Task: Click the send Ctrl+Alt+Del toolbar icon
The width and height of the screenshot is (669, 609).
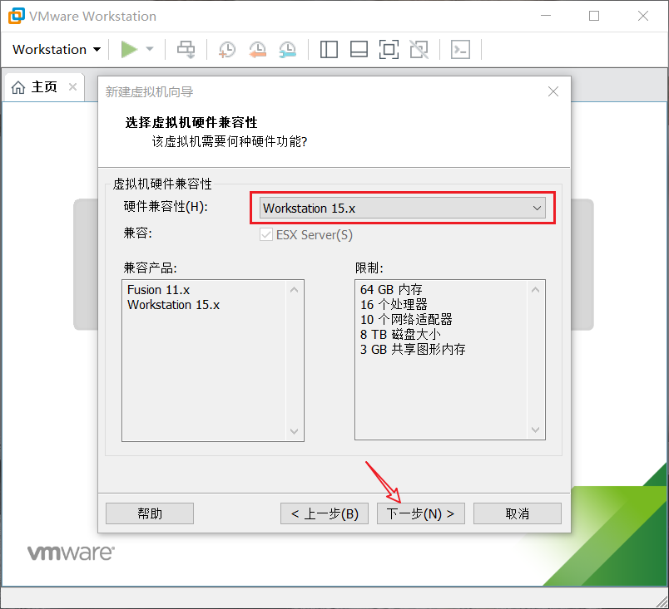Action: click(x=186, y=49)
